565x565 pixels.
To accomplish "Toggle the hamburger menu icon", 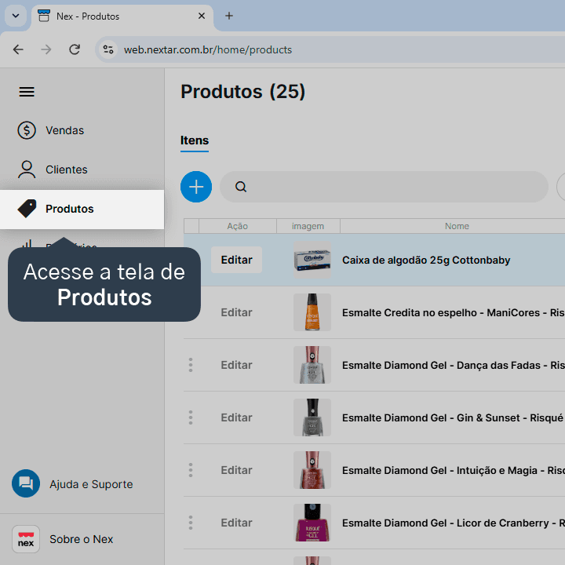I will [27, 92].
